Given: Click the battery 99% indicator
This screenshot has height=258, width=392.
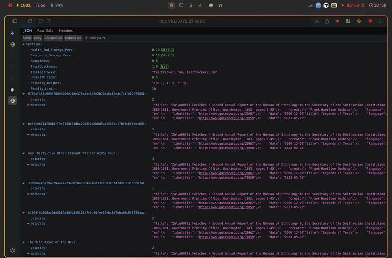Looking at the screenshot, I should (x=57, y=5).
